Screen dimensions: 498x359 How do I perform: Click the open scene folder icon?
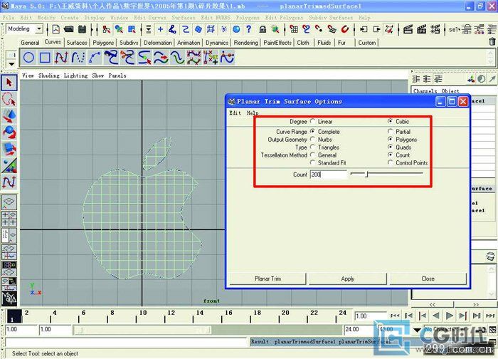click(x=68, y=29)
